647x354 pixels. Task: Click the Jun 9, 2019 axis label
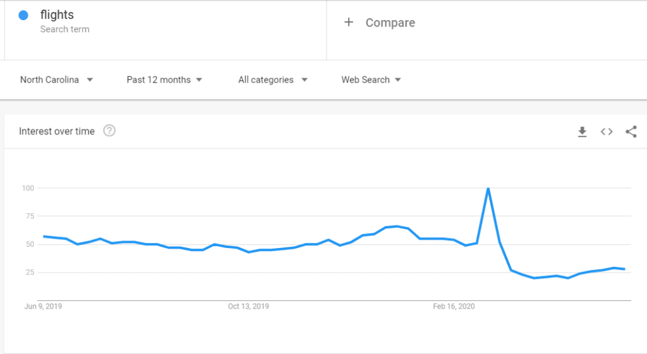(44, 306)
